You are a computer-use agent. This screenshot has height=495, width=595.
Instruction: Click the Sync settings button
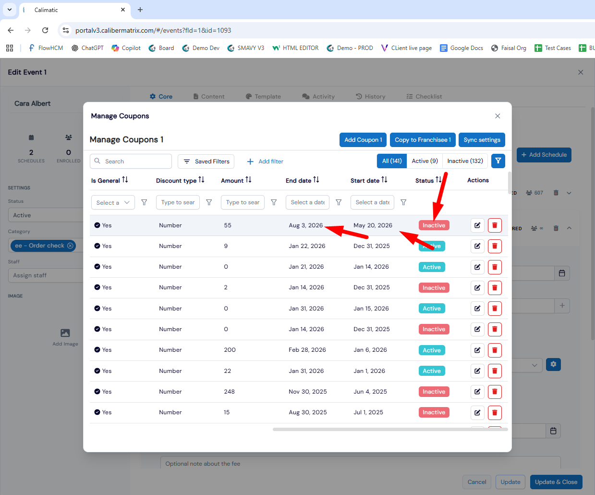click(482, 140)
